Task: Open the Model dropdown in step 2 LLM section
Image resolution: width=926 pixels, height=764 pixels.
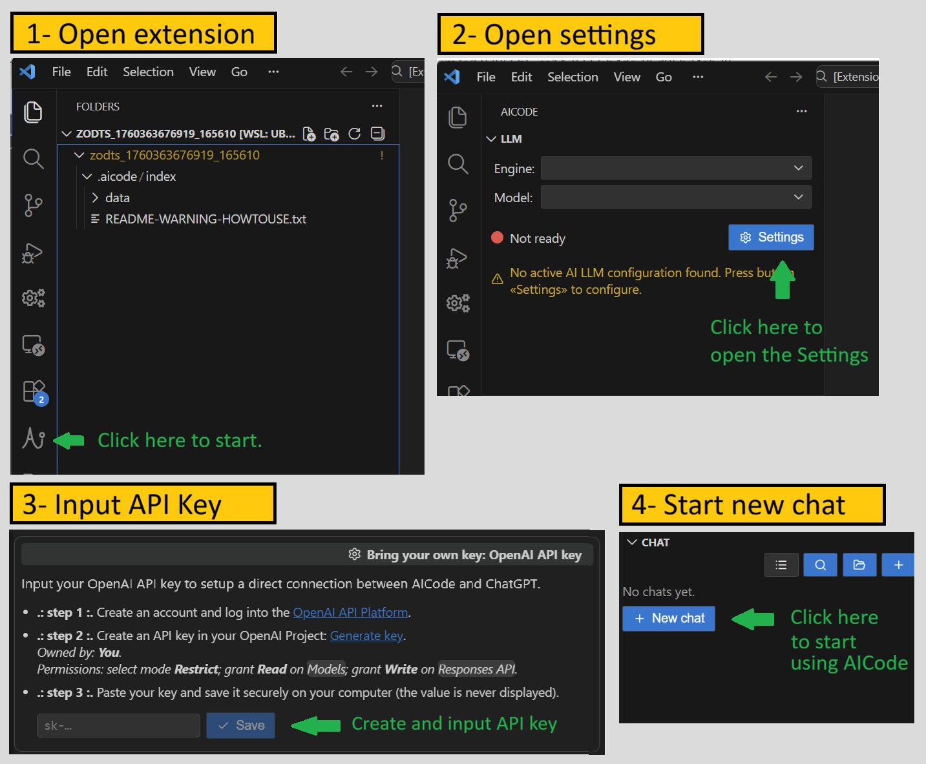Action: tap(676, 197)
